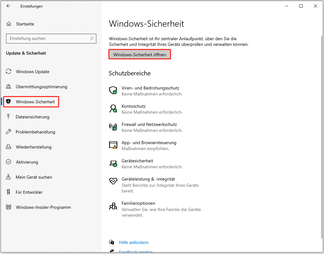The height and width of the screenshot is (254, 324).
Task: Click the Geräteleistung & -integrität heart icon
Action: (113, 181)
